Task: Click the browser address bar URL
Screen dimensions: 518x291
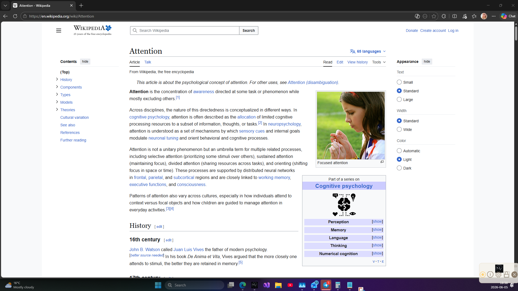Action: 61,16
